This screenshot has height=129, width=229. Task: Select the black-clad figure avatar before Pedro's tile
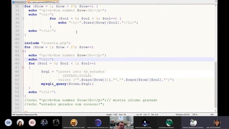tap(56, 123)
